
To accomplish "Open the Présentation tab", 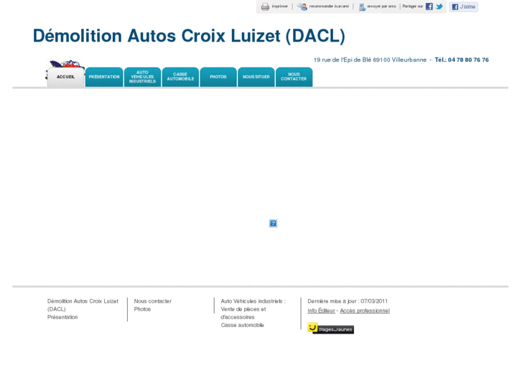I will tap(104, 77).
